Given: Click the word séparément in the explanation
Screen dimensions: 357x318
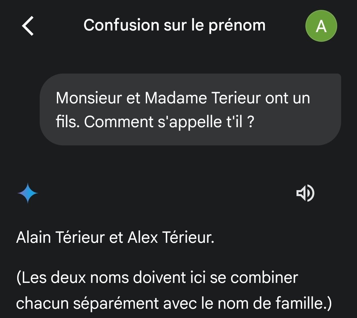Looking at the screenshot, I should [116, 303].
